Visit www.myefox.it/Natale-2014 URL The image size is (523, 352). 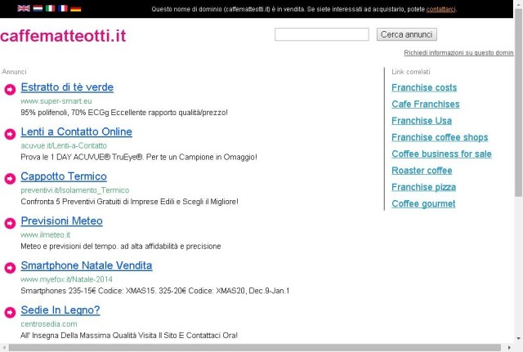(x=66, y=279)
